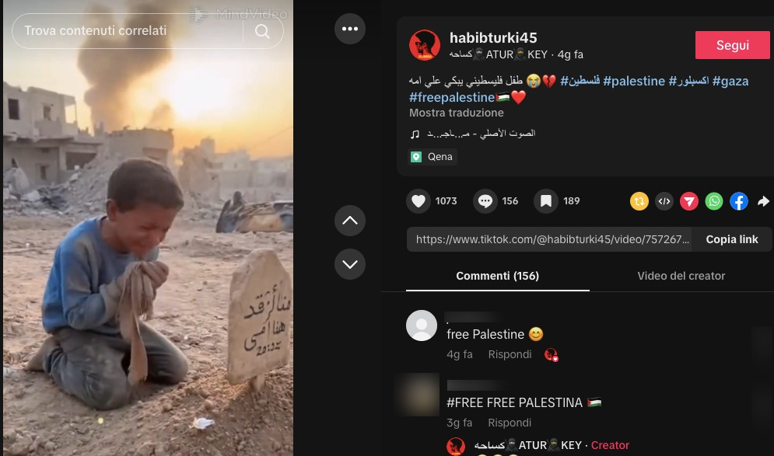Image resolution: width=774 pixels, height=456 pixels.
Task: Share video to Facebook
Action: 739,201
